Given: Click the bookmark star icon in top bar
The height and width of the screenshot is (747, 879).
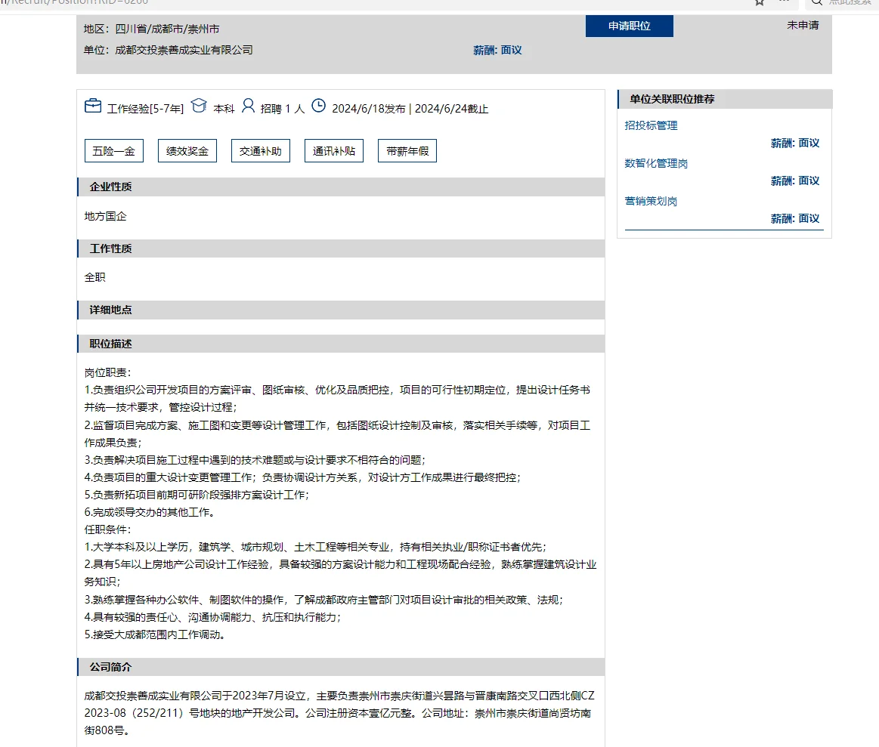Looking at the screenshot, I should pyautogui.click(x=759, y=4).
